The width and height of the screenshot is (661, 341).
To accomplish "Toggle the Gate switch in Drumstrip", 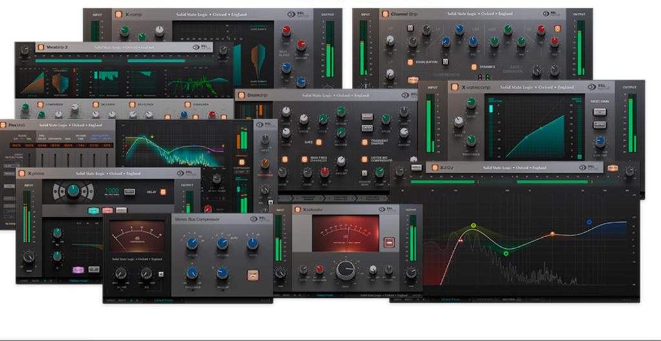I will pos(319,142).
